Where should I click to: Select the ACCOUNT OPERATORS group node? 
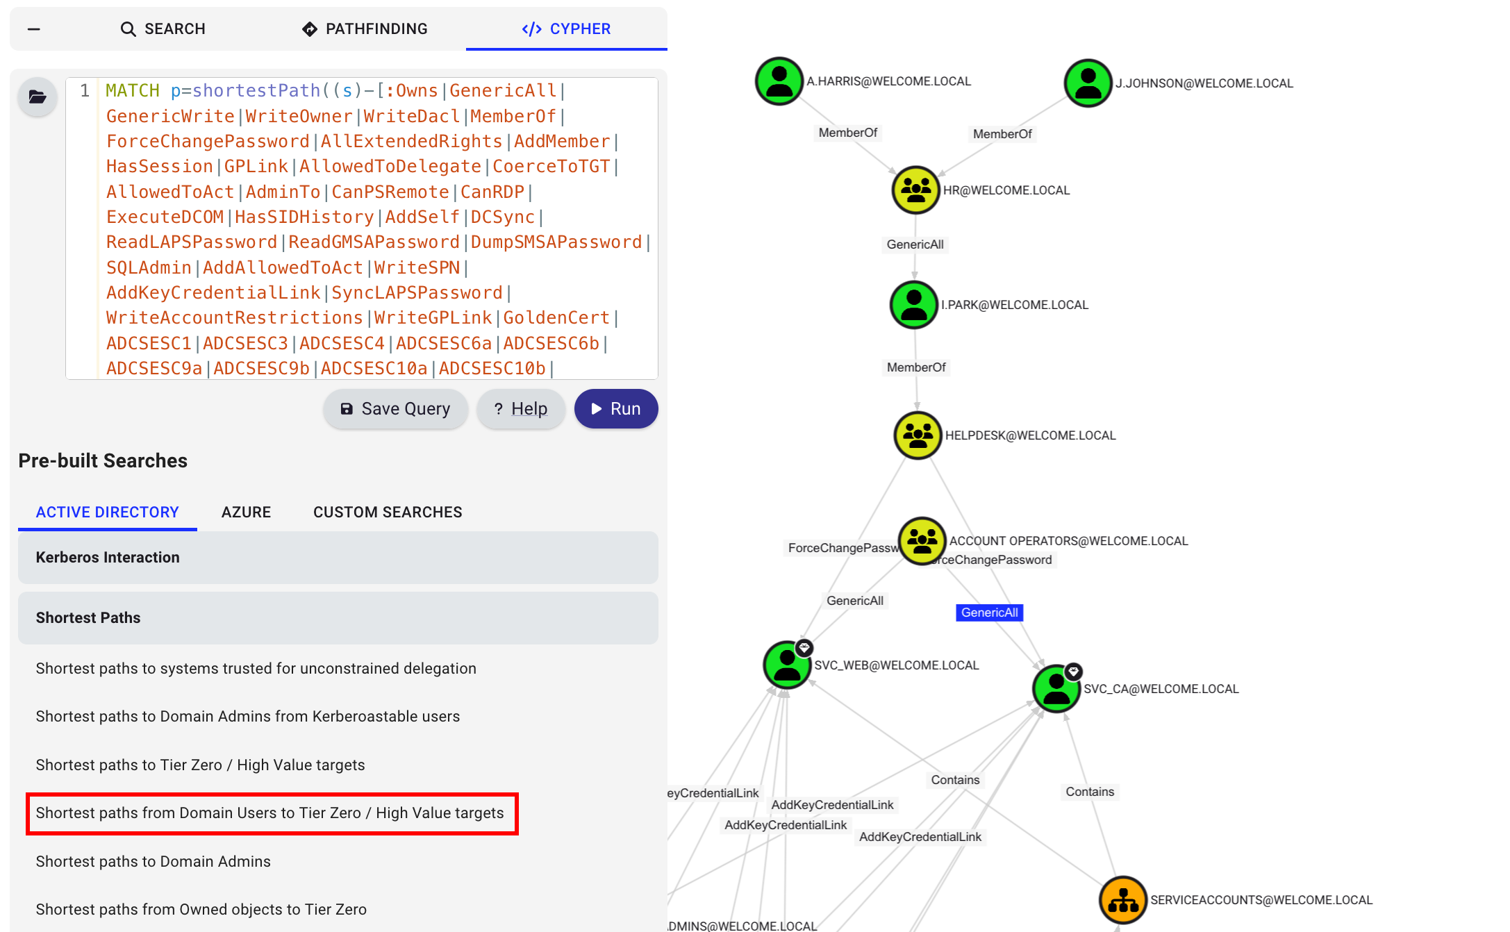922,540
